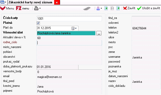
Task: Click the grayed envelope mail icon
Action: (112, 8)
